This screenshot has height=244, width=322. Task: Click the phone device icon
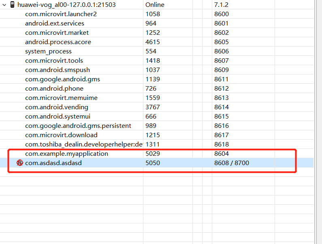tap(12, 4)
